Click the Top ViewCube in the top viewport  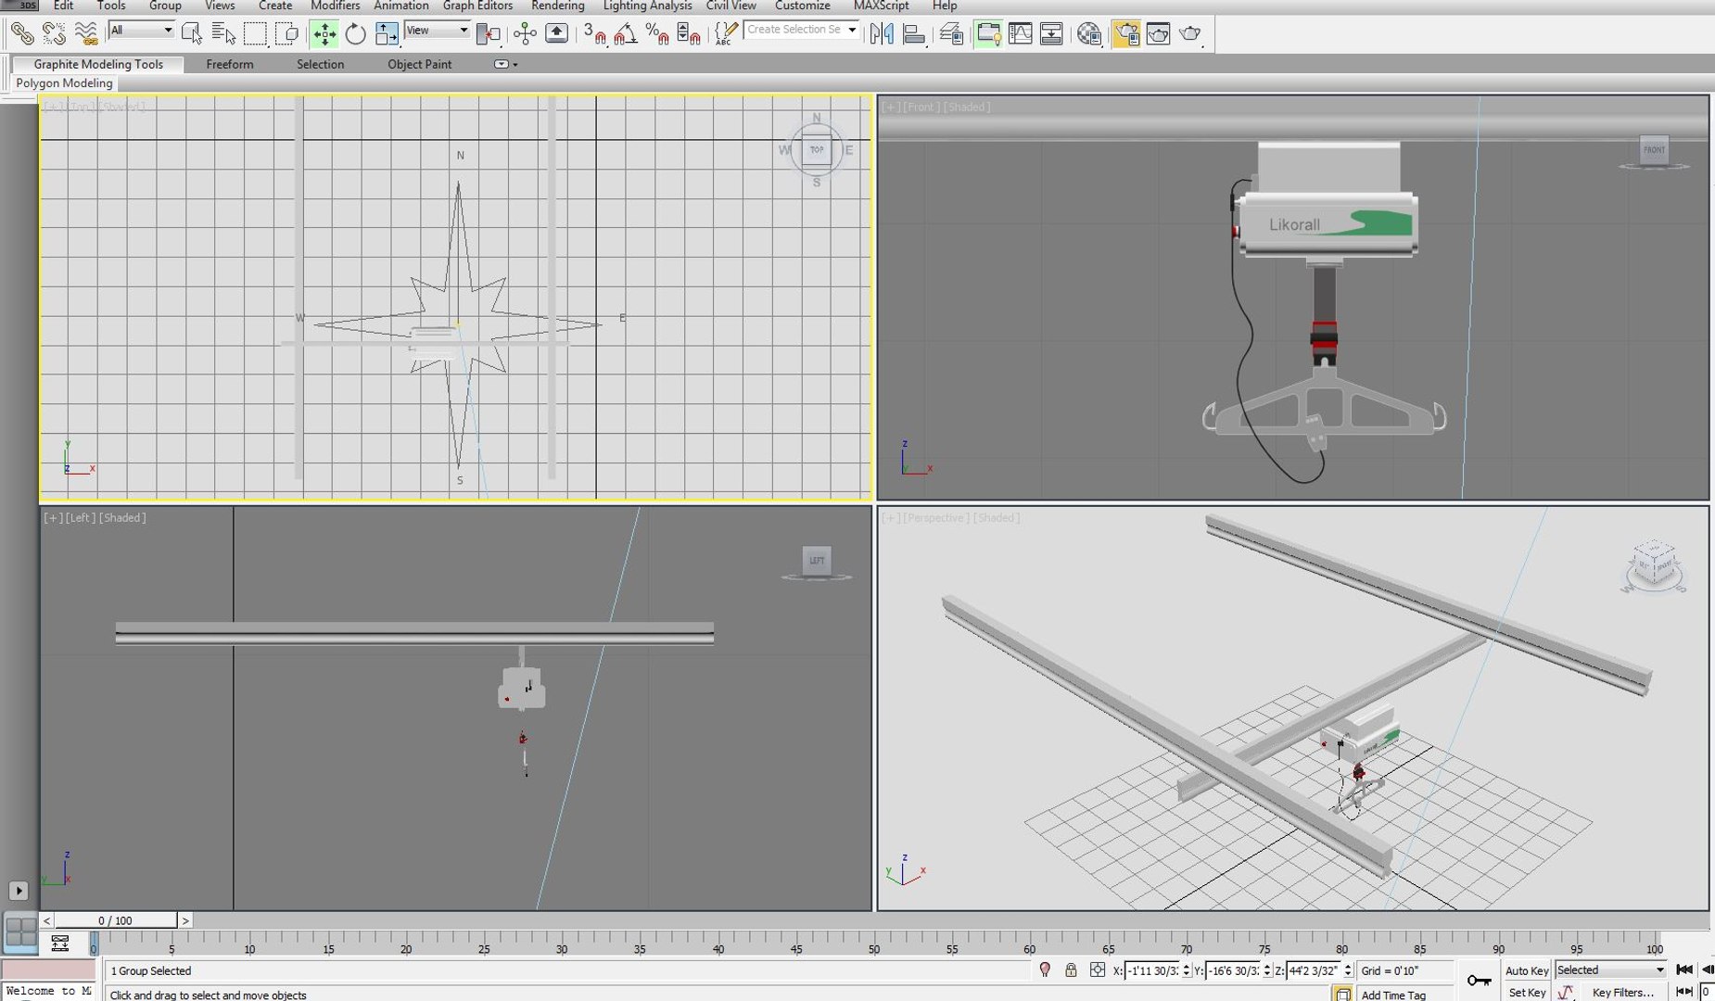(817, 149)
